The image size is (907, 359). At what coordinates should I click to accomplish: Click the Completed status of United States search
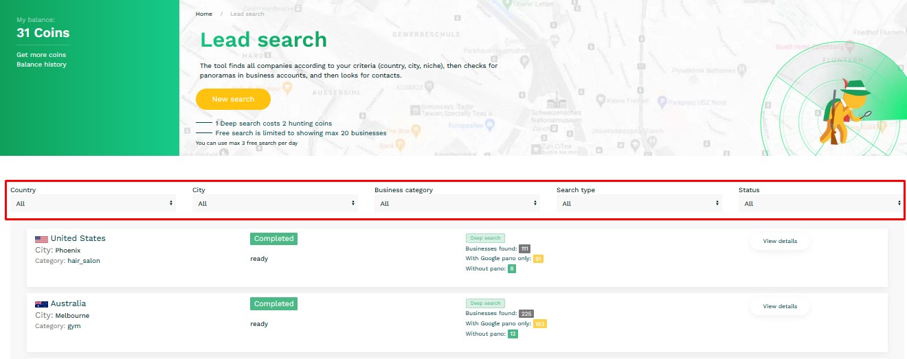tap(273, 239)
